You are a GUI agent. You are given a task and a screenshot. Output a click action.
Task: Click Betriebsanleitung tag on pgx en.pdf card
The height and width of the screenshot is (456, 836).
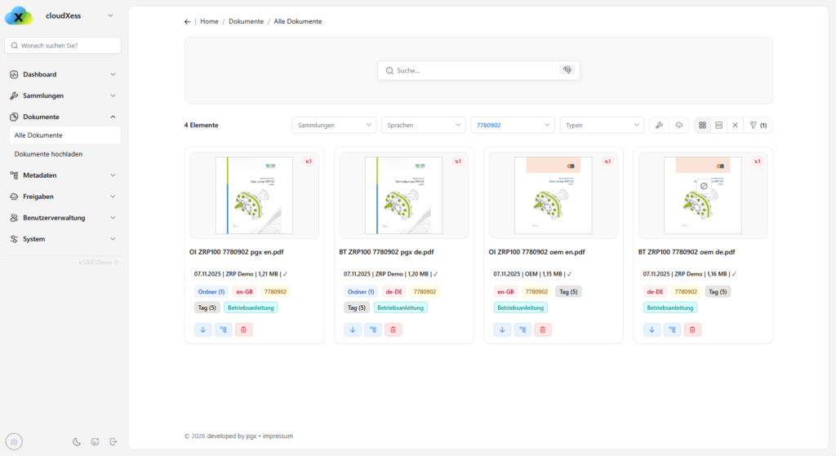click(251, 308)
